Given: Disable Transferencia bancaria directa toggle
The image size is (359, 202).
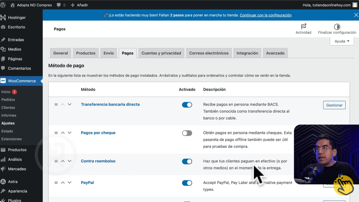Looking at the screenshot, I should pyautogui.click(x=187, y=105).
